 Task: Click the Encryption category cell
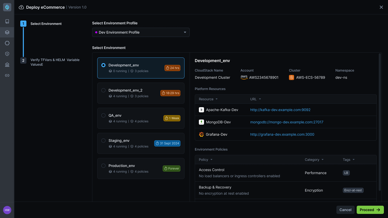(x=314, y=190)
